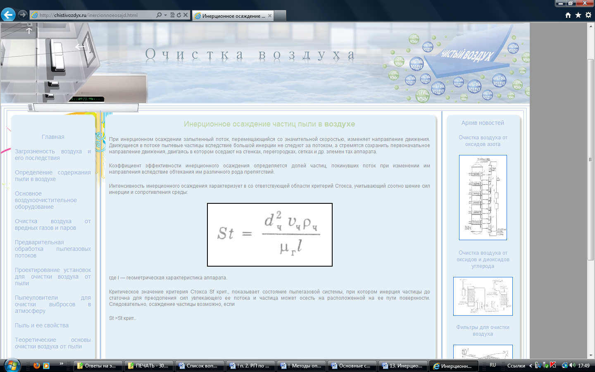The height and width of the screenshot is (372, 595).
Task: Open the Tools gear menu
Action: click(588, 15)
